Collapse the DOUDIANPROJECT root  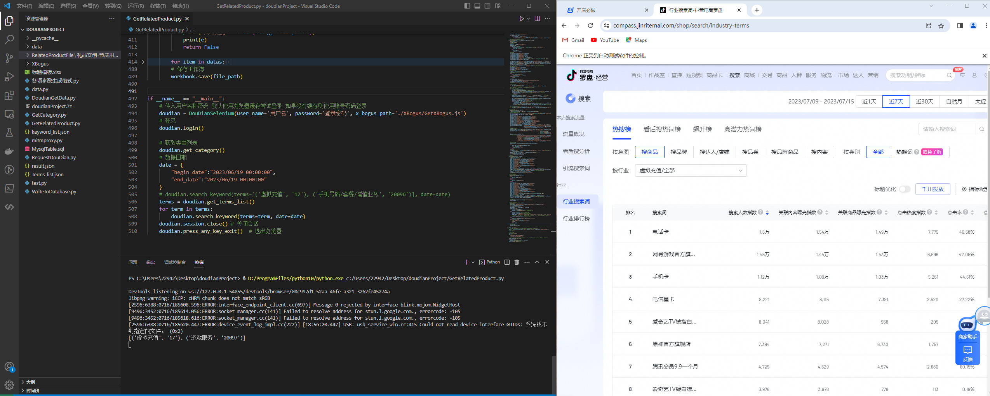45,29
